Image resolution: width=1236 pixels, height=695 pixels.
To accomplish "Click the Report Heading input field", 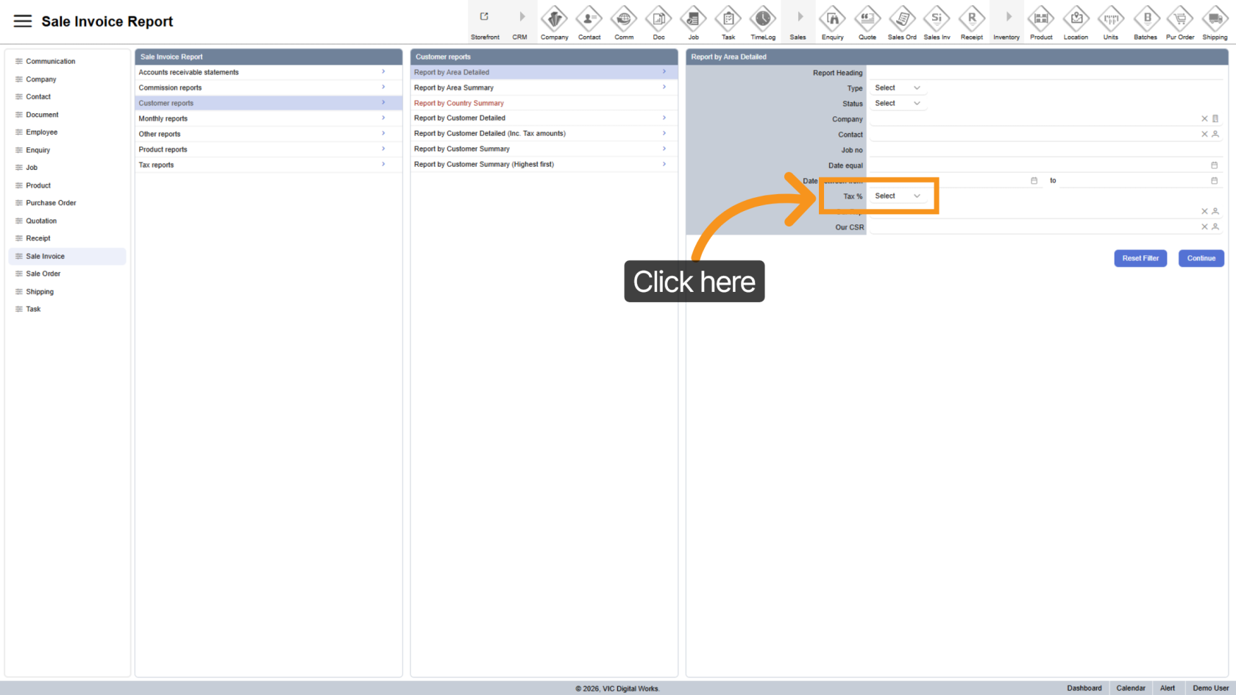I will (x=1045, y=73).
